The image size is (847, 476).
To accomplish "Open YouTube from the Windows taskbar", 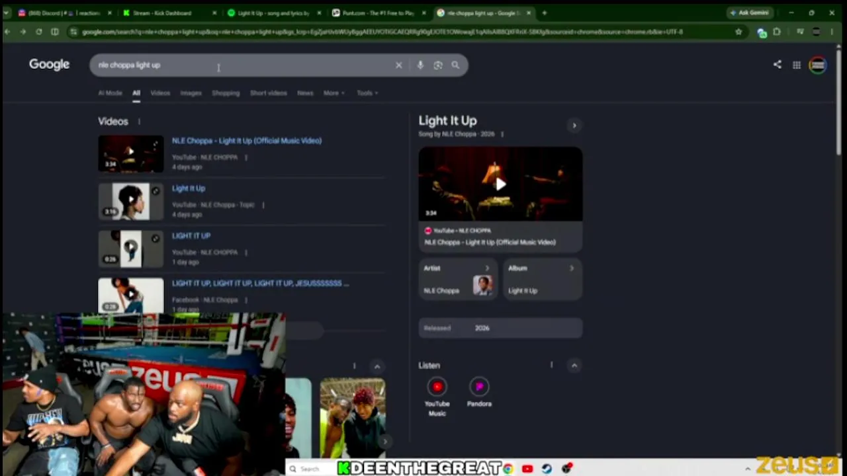I will pos(527,468).
